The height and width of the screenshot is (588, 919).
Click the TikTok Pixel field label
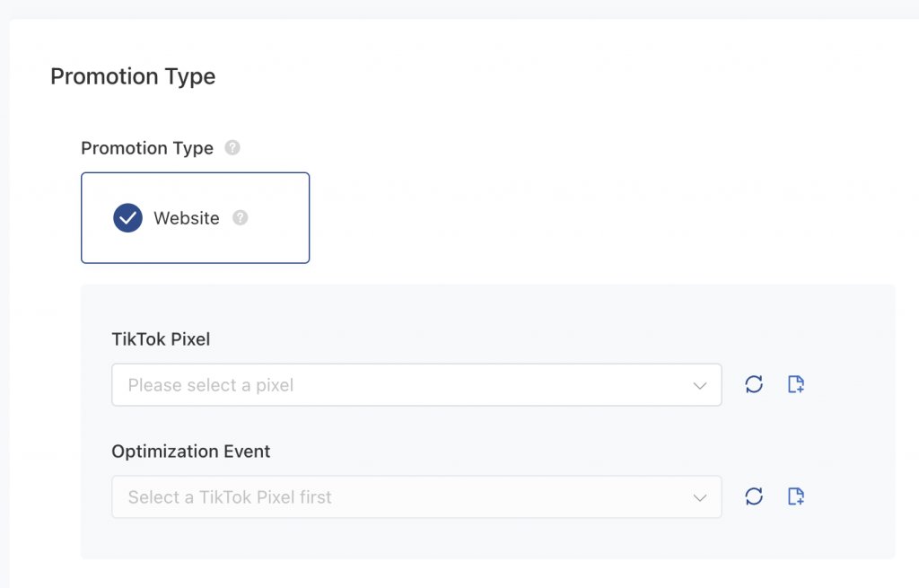(x=161, y=339)
